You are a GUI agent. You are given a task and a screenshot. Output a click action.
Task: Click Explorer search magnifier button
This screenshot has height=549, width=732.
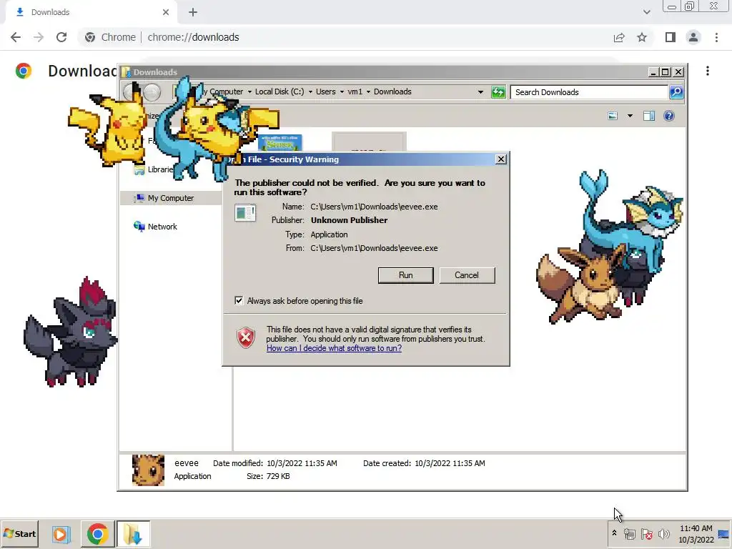point(676,92)
